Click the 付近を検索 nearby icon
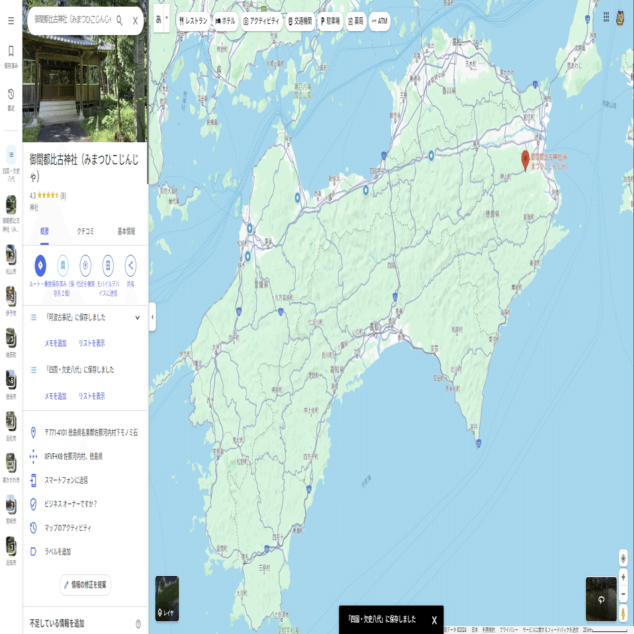The width and height of the screenshot is (634, 634). point(85,265)
